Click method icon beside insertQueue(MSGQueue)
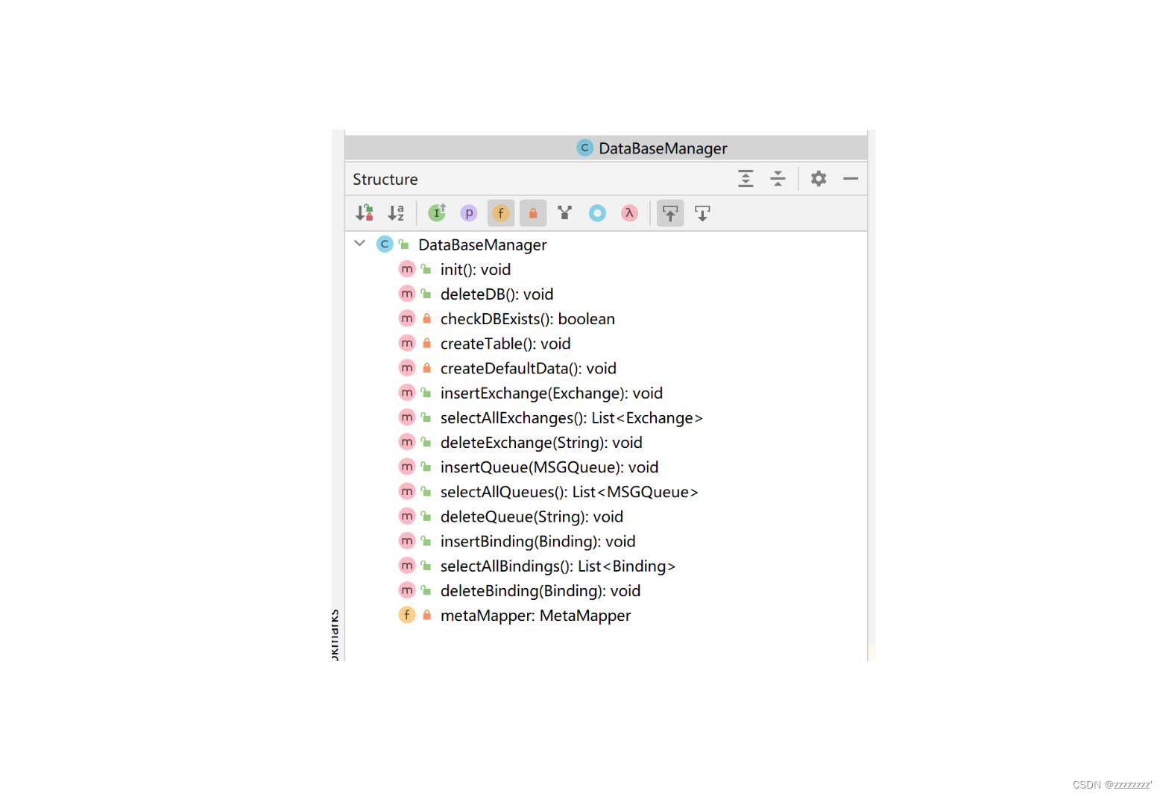 pos(406,467)
